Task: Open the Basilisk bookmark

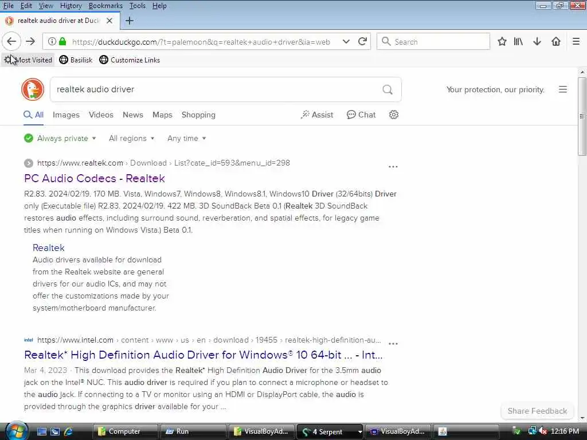Action: [x=76, y=60]
